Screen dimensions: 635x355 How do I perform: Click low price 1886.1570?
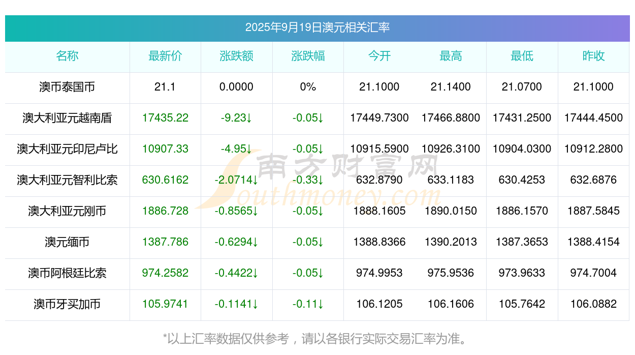522,211
